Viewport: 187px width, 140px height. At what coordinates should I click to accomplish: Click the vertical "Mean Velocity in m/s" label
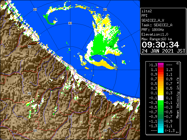(178, 98)
